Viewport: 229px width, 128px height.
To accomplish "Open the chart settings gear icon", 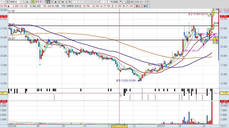I will [132, 2].
